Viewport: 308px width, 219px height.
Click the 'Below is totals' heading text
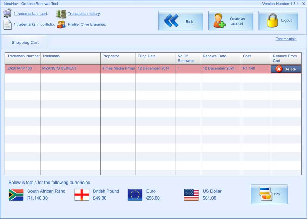[x=49, y=182]
